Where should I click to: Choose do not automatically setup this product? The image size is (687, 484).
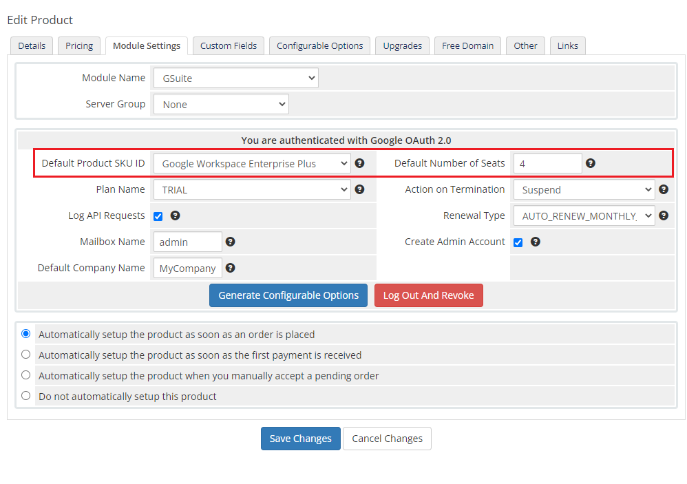[26, 396]
